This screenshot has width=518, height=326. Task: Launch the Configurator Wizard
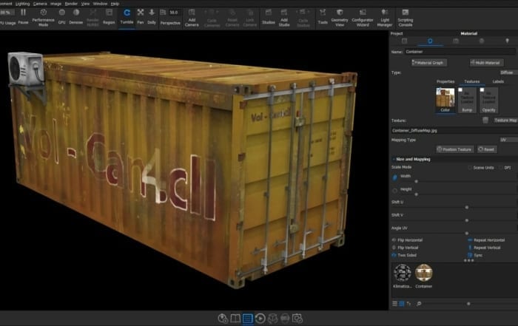click(x=363, y=18)
